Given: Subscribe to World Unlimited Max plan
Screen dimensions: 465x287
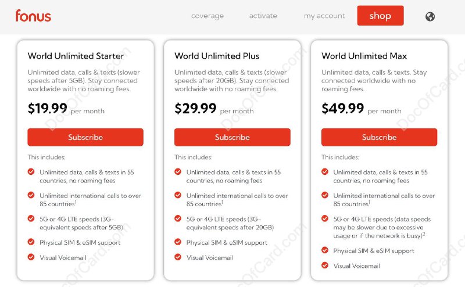Looking at the screenshot, I should (379, 138).
